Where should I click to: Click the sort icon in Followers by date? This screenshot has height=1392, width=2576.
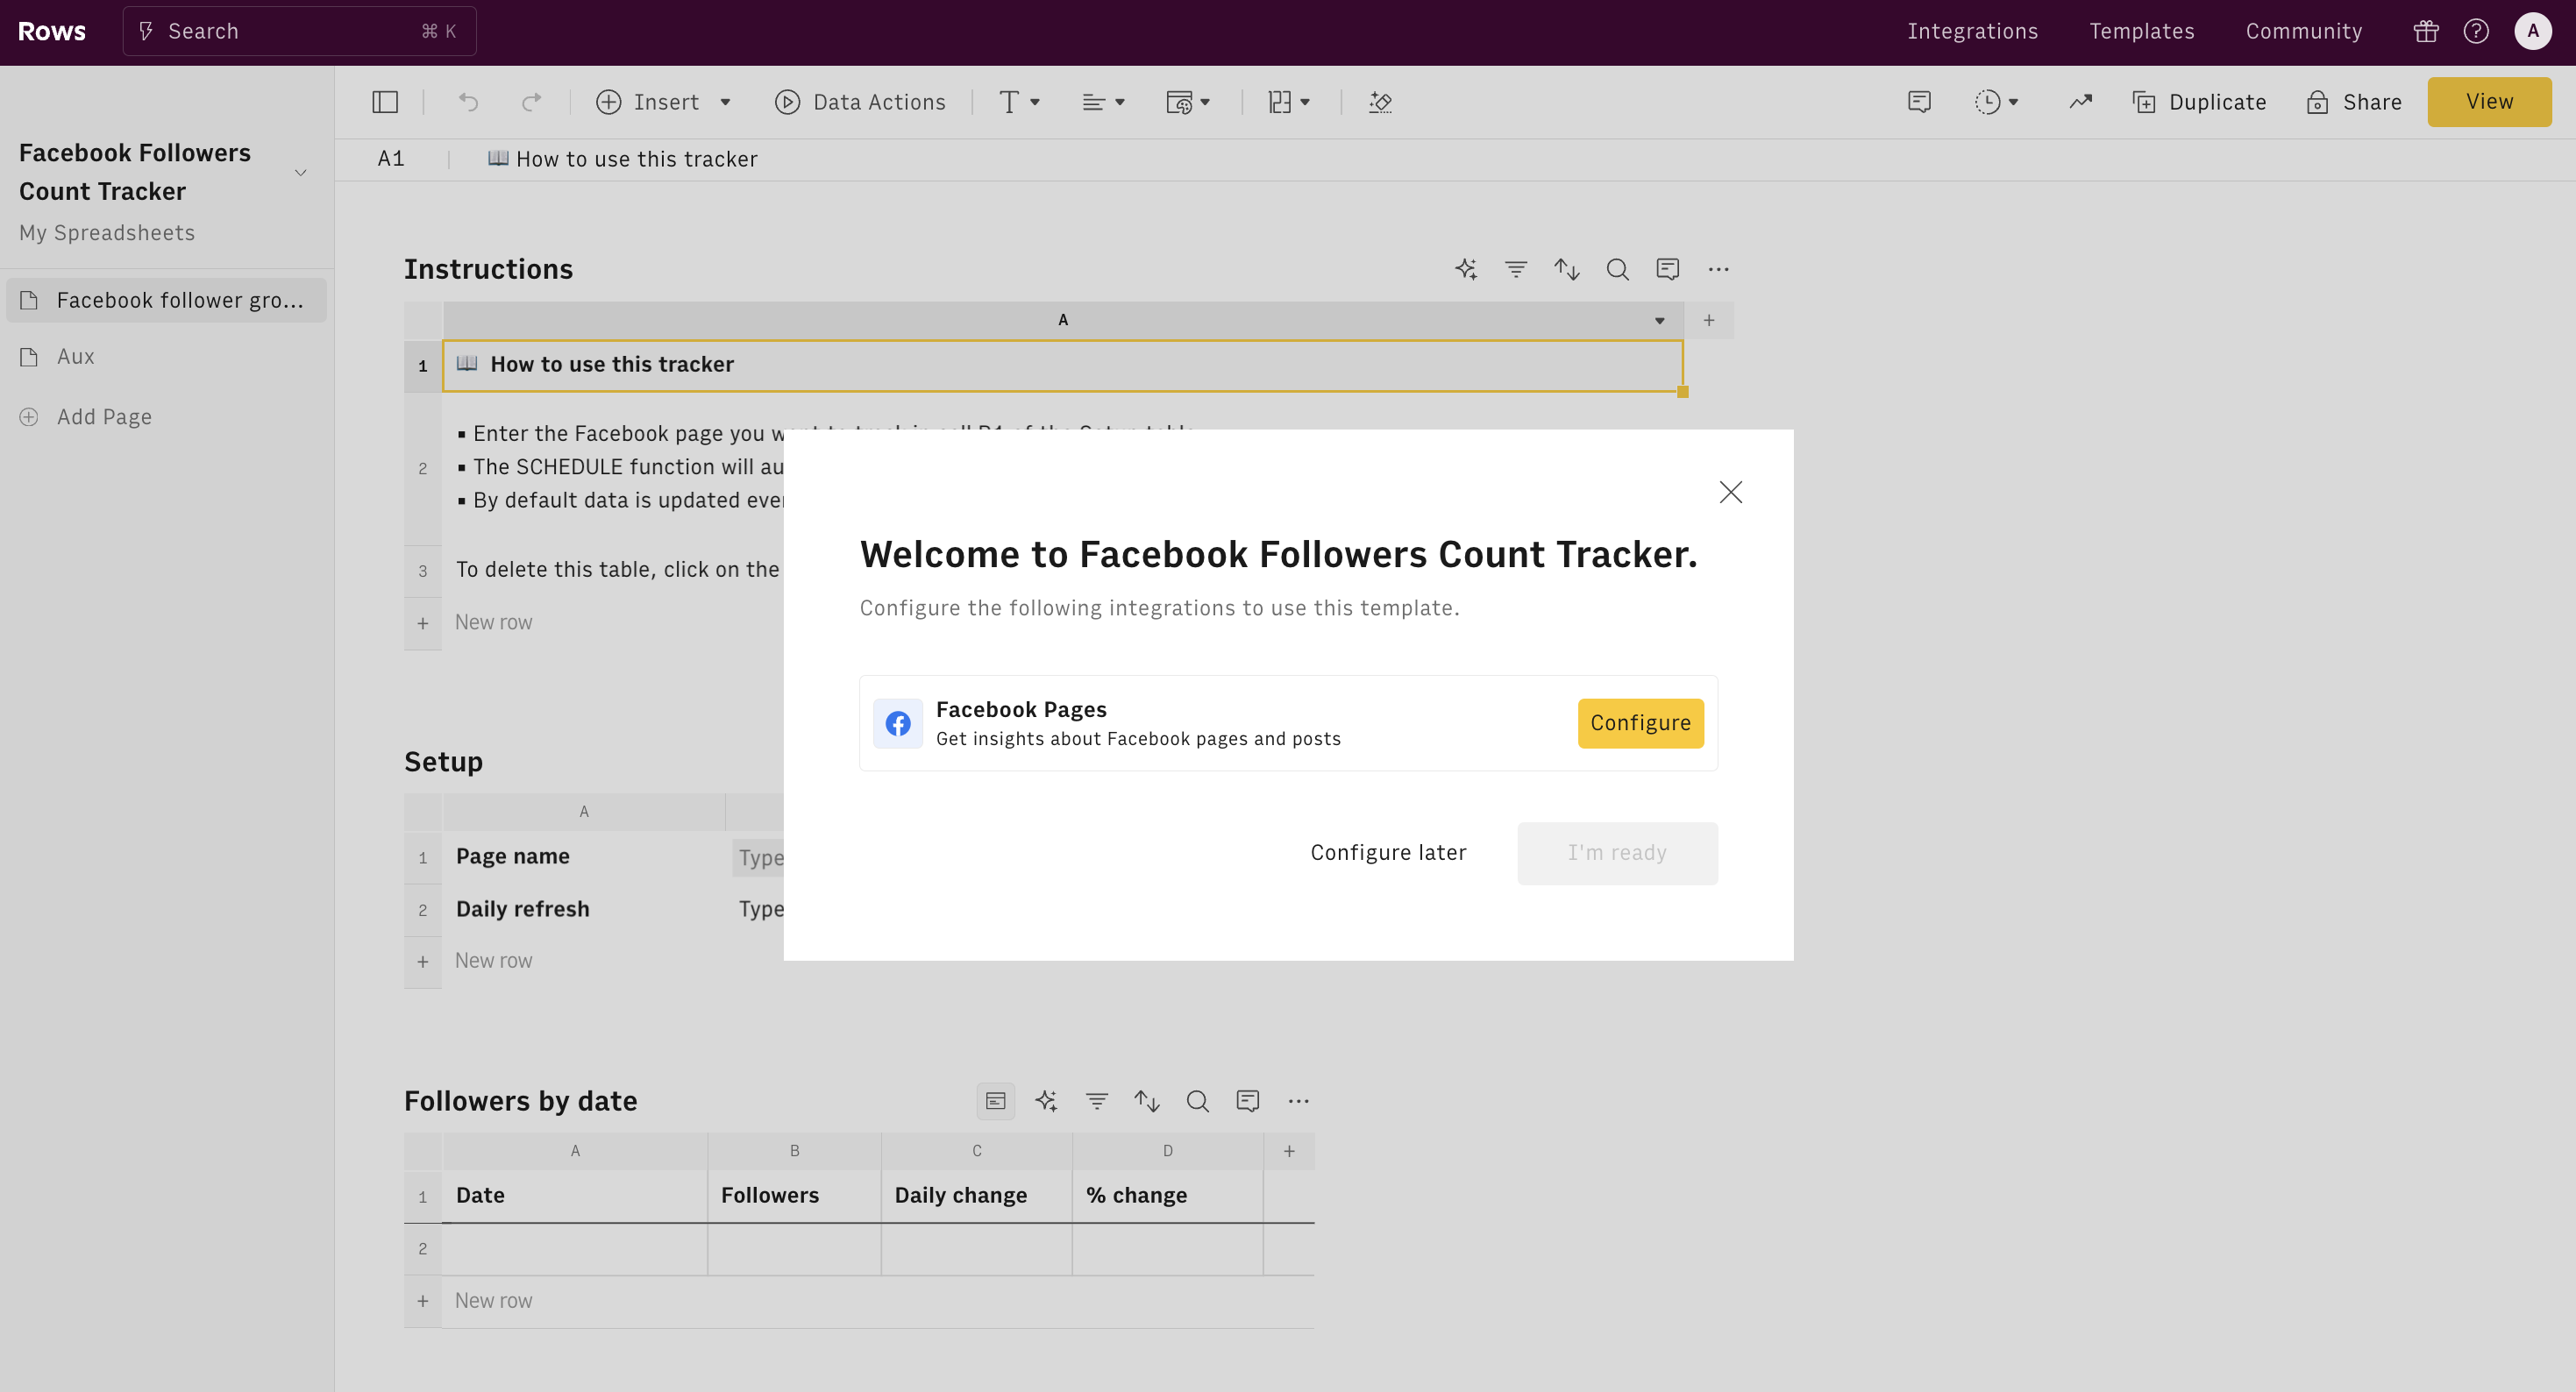(1147, 1101)
